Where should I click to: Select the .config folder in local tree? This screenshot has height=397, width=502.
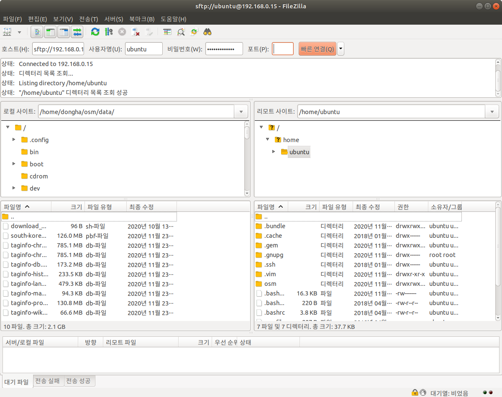coord(39,140)
